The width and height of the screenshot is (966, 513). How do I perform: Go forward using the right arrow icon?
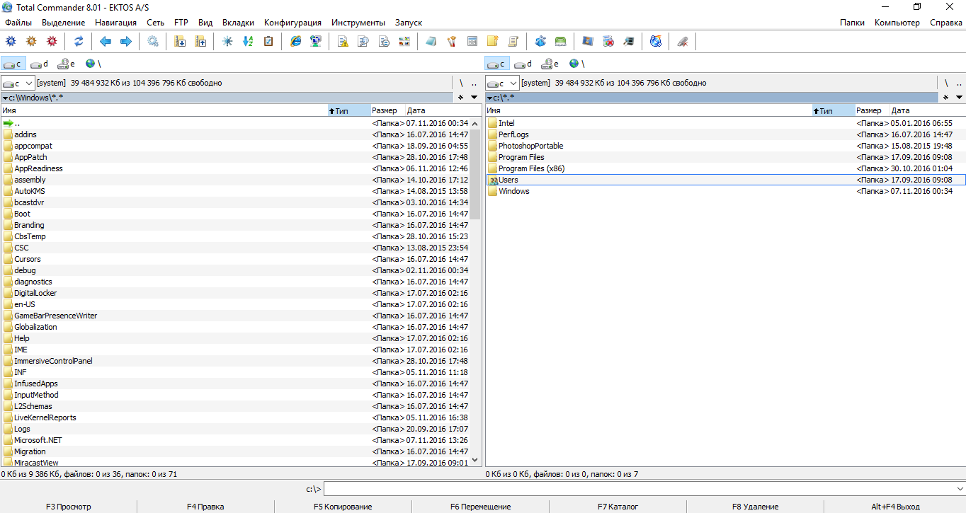(126, 42)
